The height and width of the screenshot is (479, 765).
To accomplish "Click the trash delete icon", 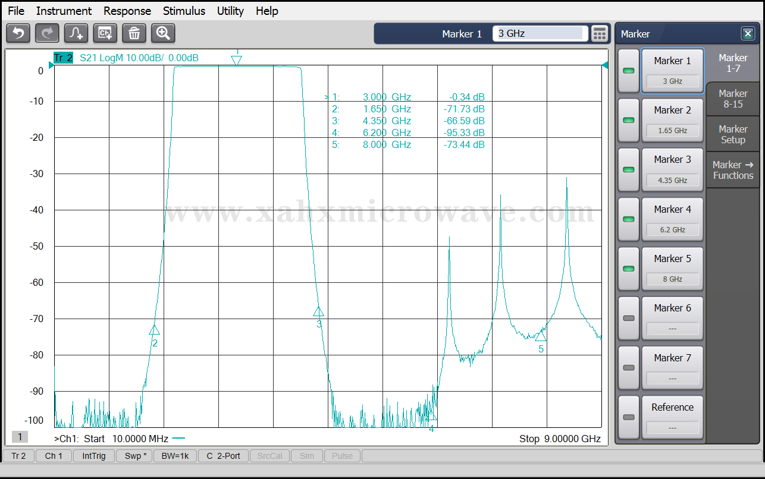I will tap(134, 33).
